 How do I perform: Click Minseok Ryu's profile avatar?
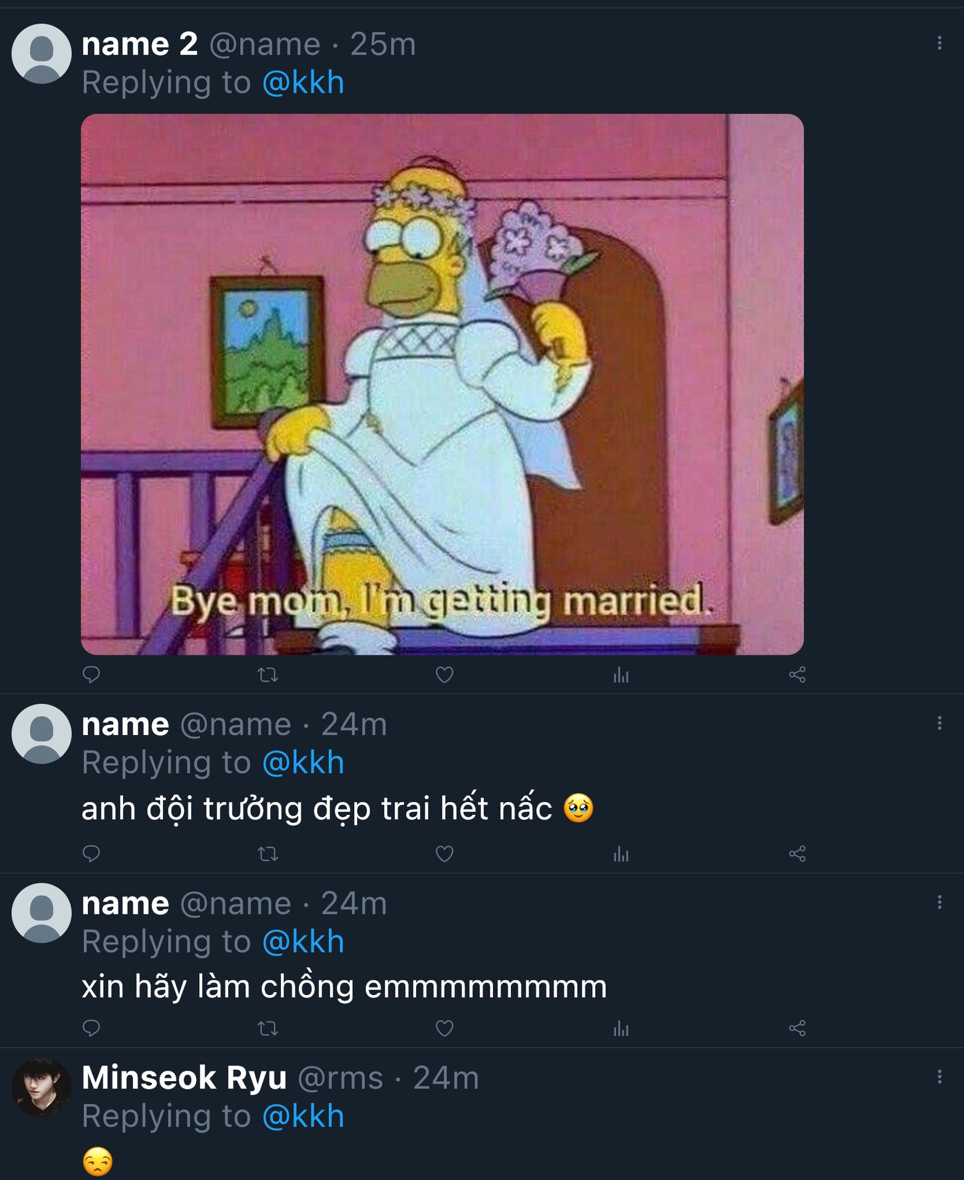point(41,1087)
